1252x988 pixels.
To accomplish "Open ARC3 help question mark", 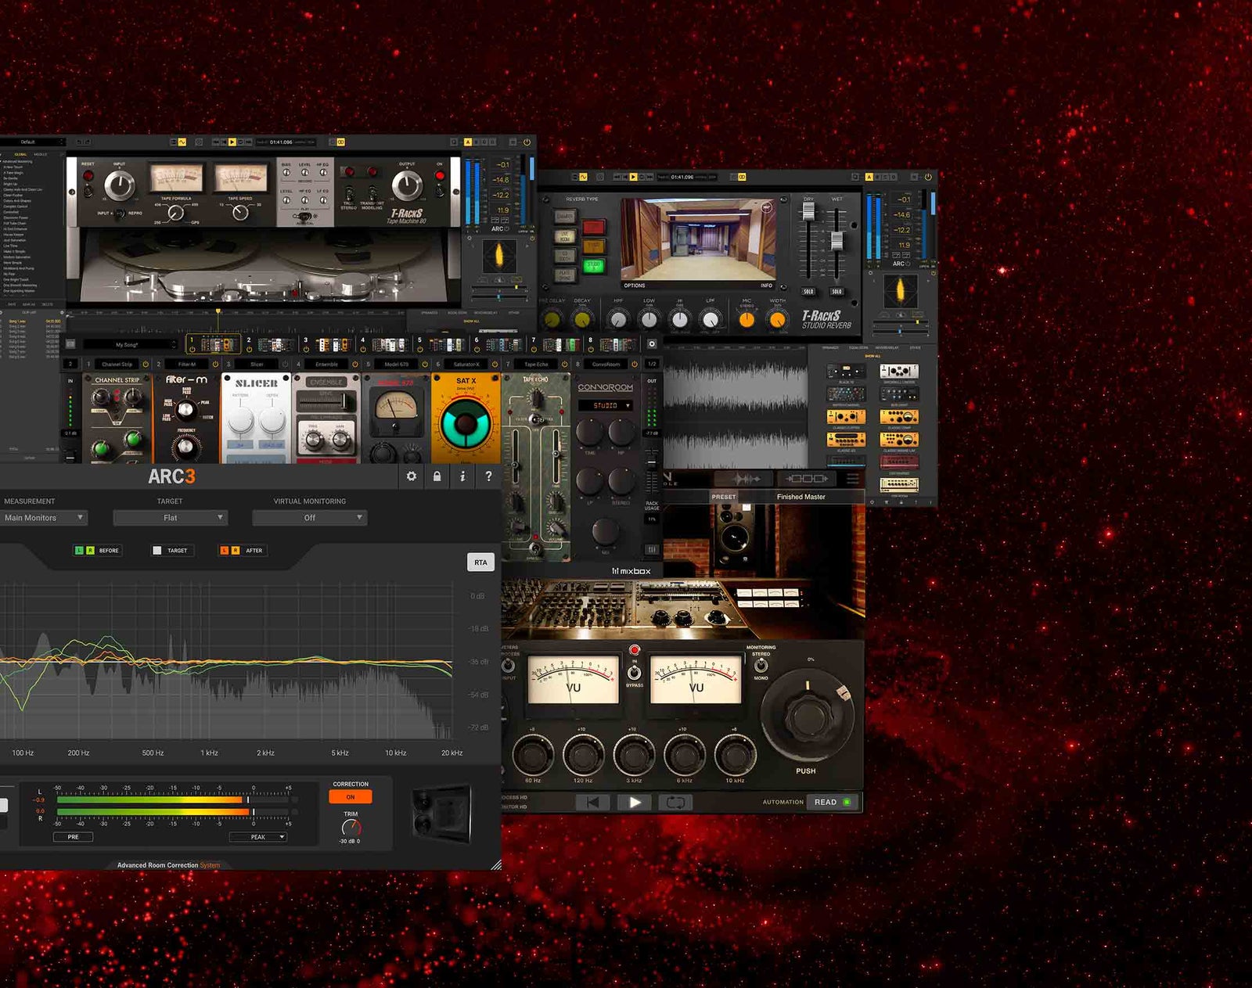I will click(488, 476).
